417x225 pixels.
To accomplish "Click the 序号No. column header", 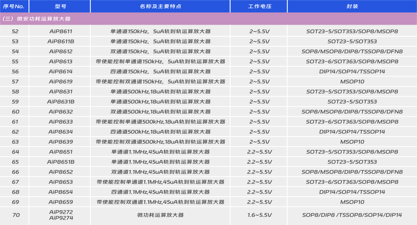I will tap(14, 6).
